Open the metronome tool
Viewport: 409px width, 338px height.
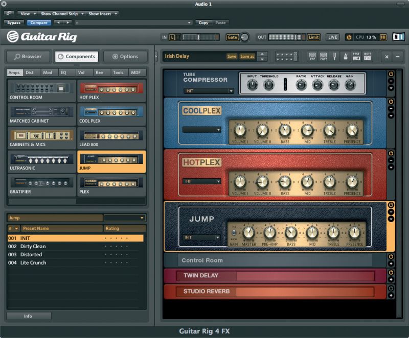pyautogui.click(x=346, y=56)
